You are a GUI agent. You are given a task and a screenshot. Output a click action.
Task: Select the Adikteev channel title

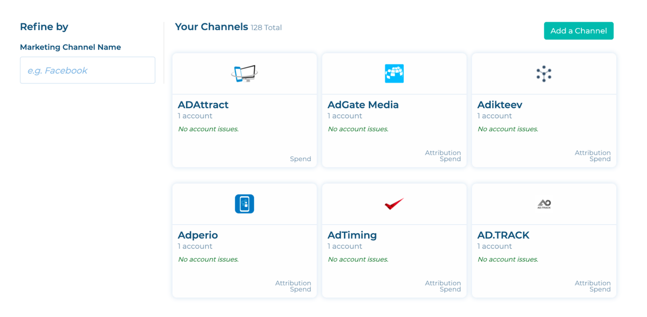499,105
